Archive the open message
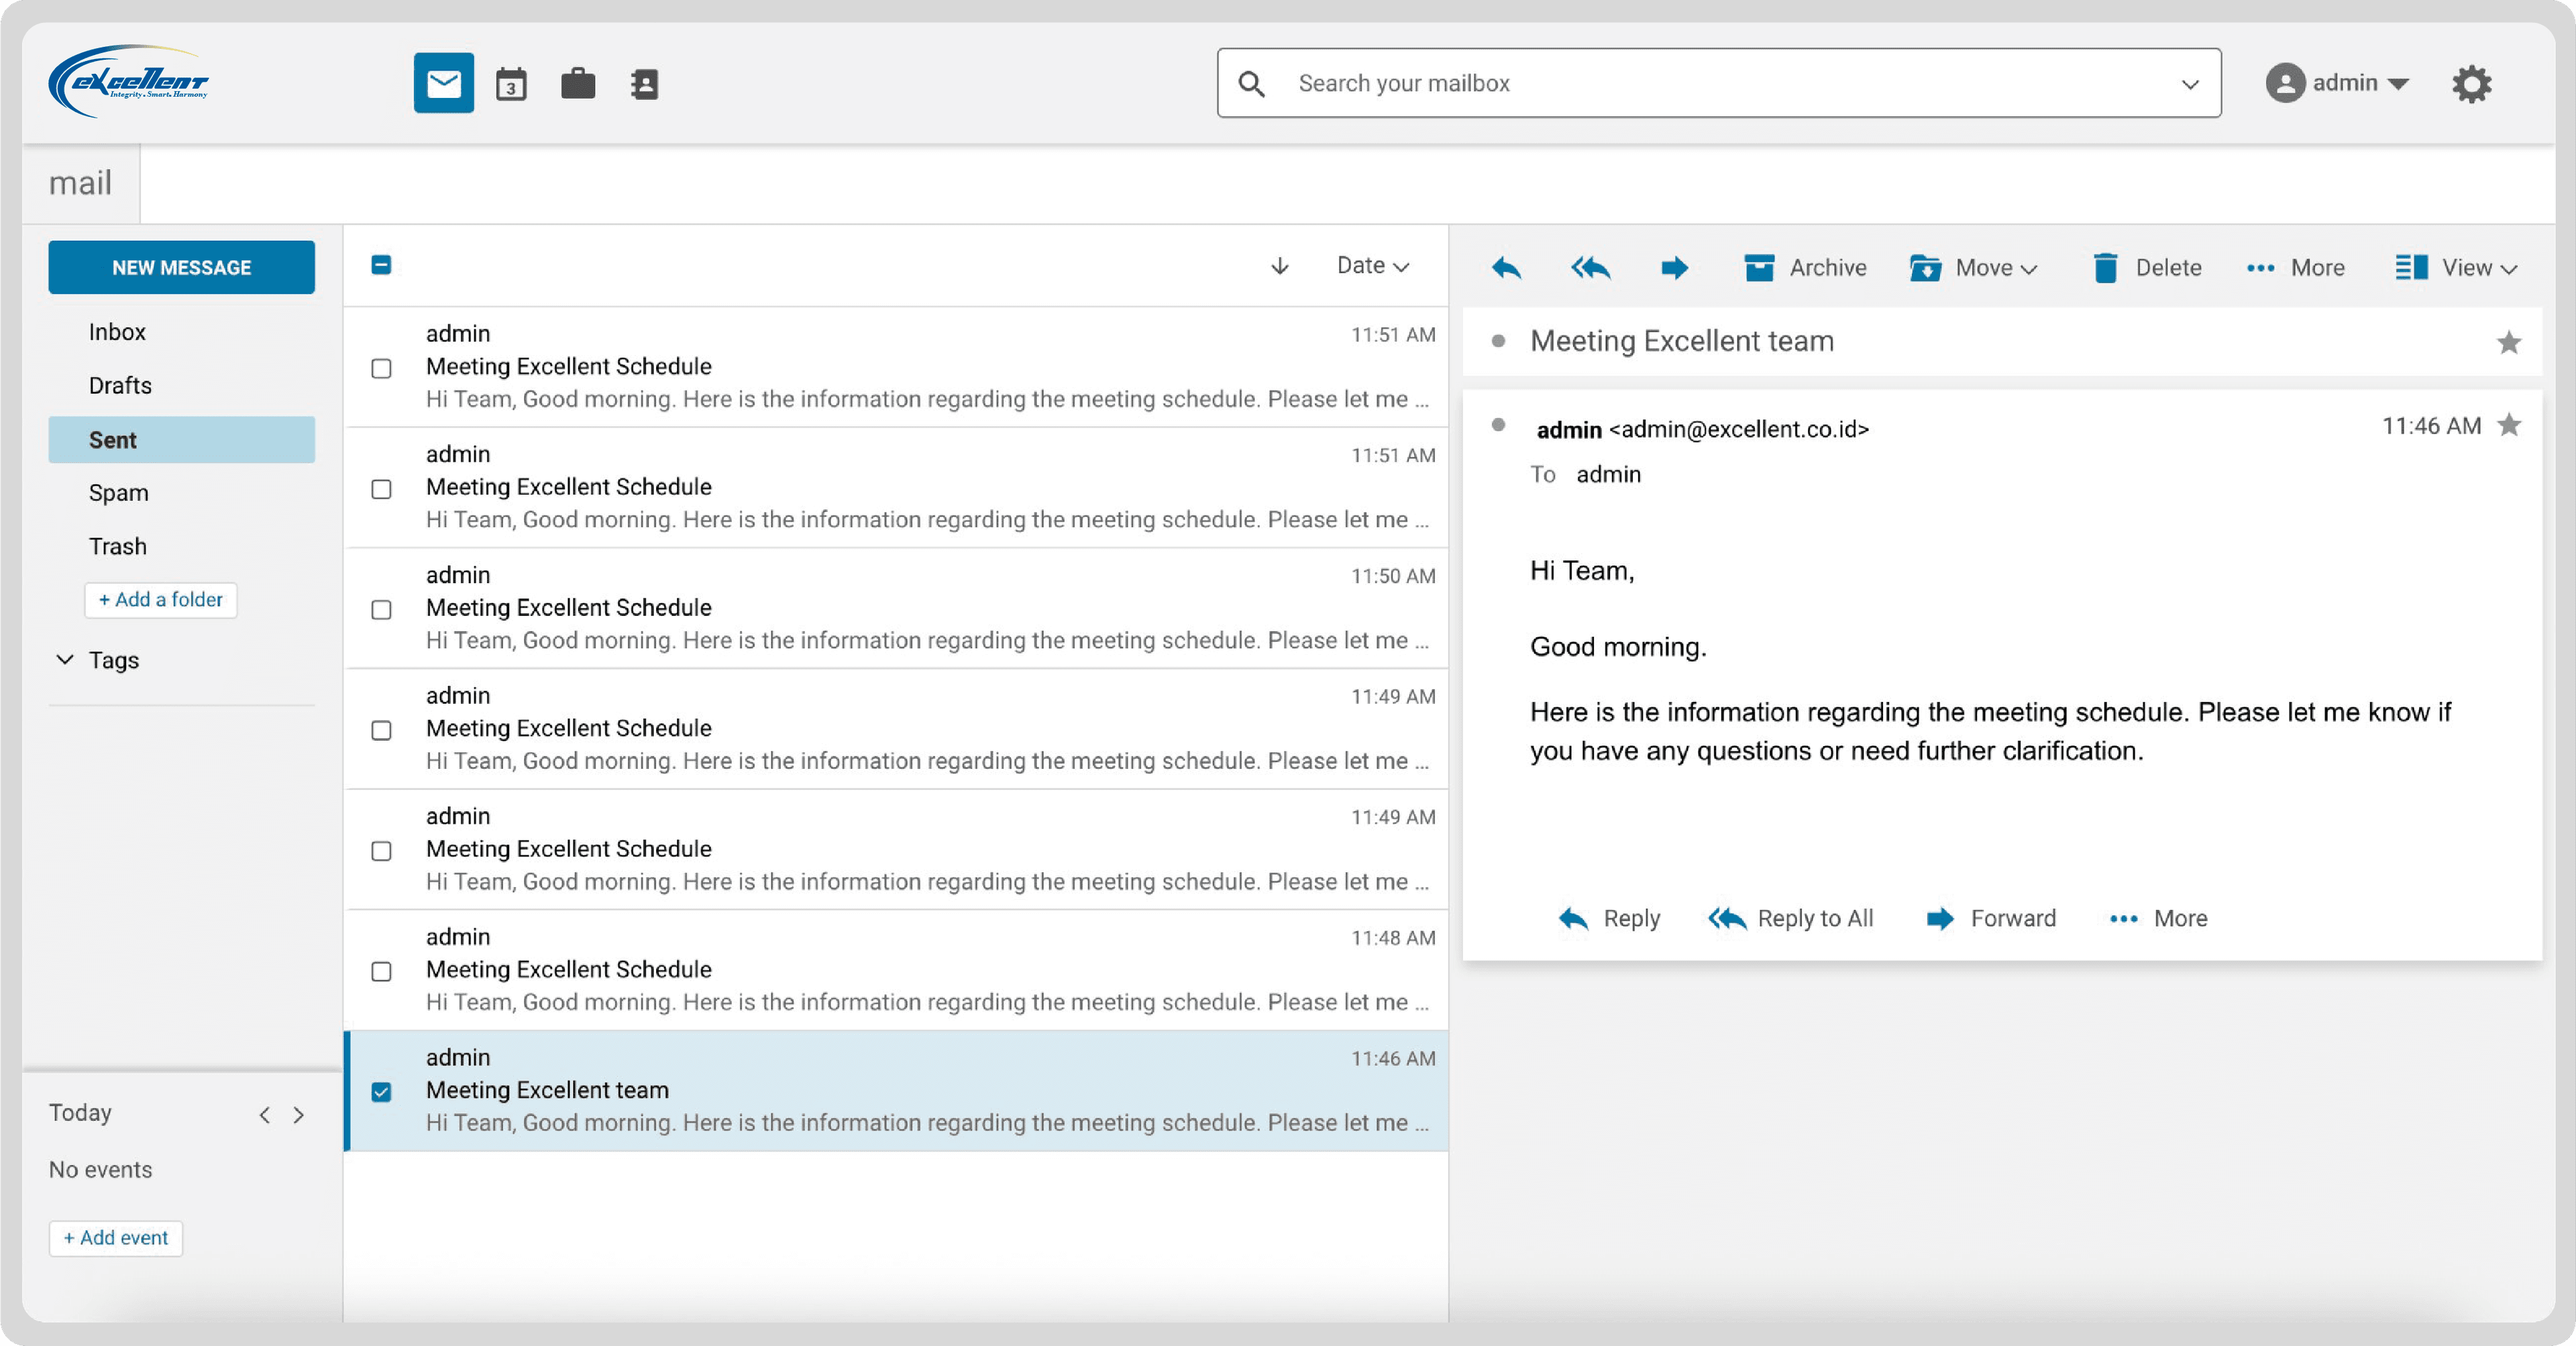The image size is (2576, 1346). tap(1804, 267)
